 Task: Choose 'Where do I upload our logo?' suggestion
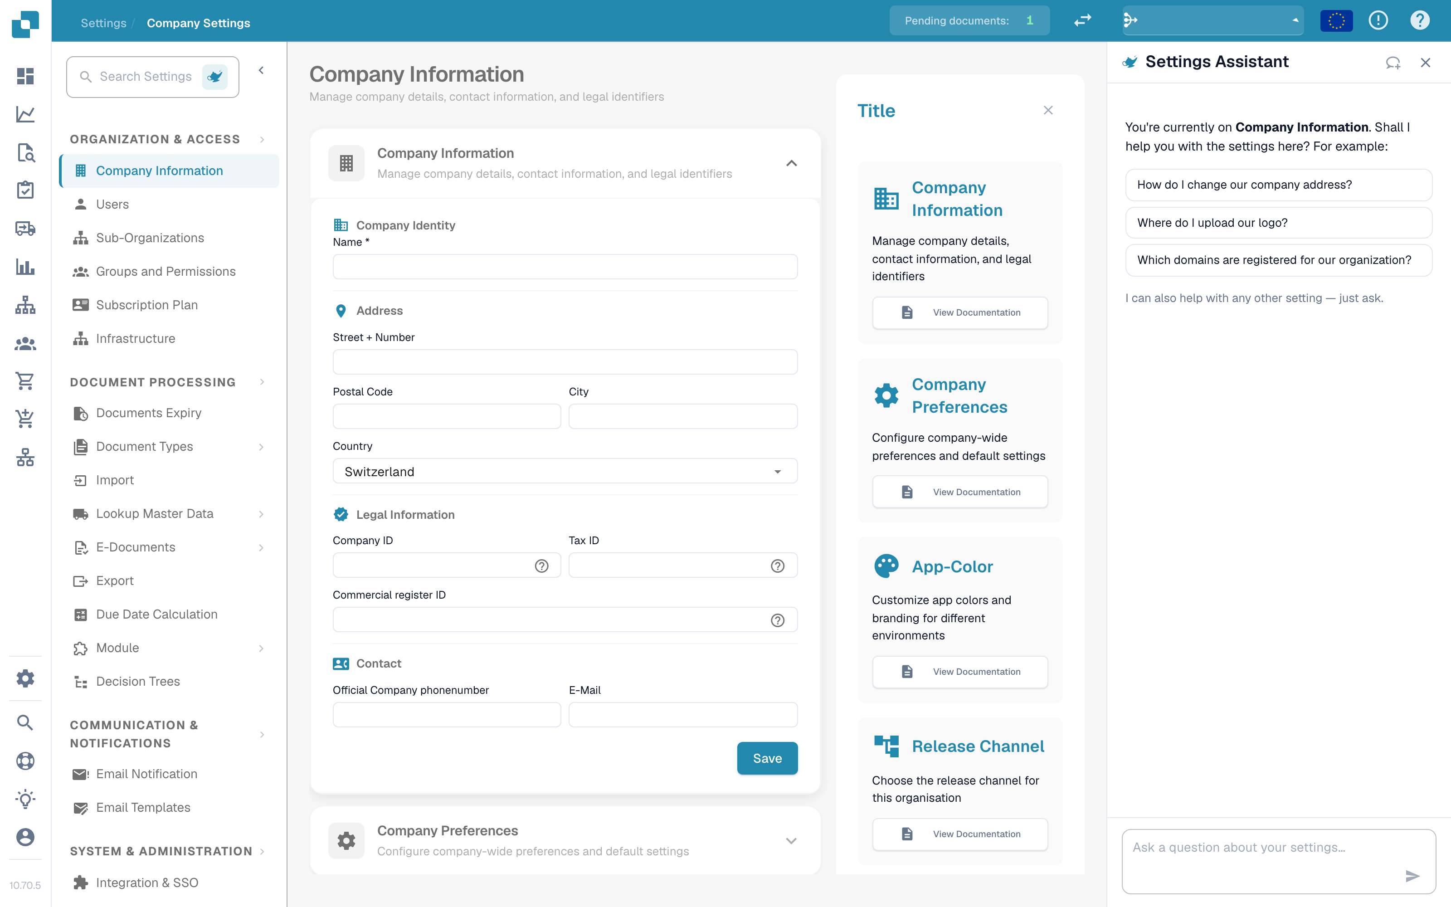(1278, 223)
